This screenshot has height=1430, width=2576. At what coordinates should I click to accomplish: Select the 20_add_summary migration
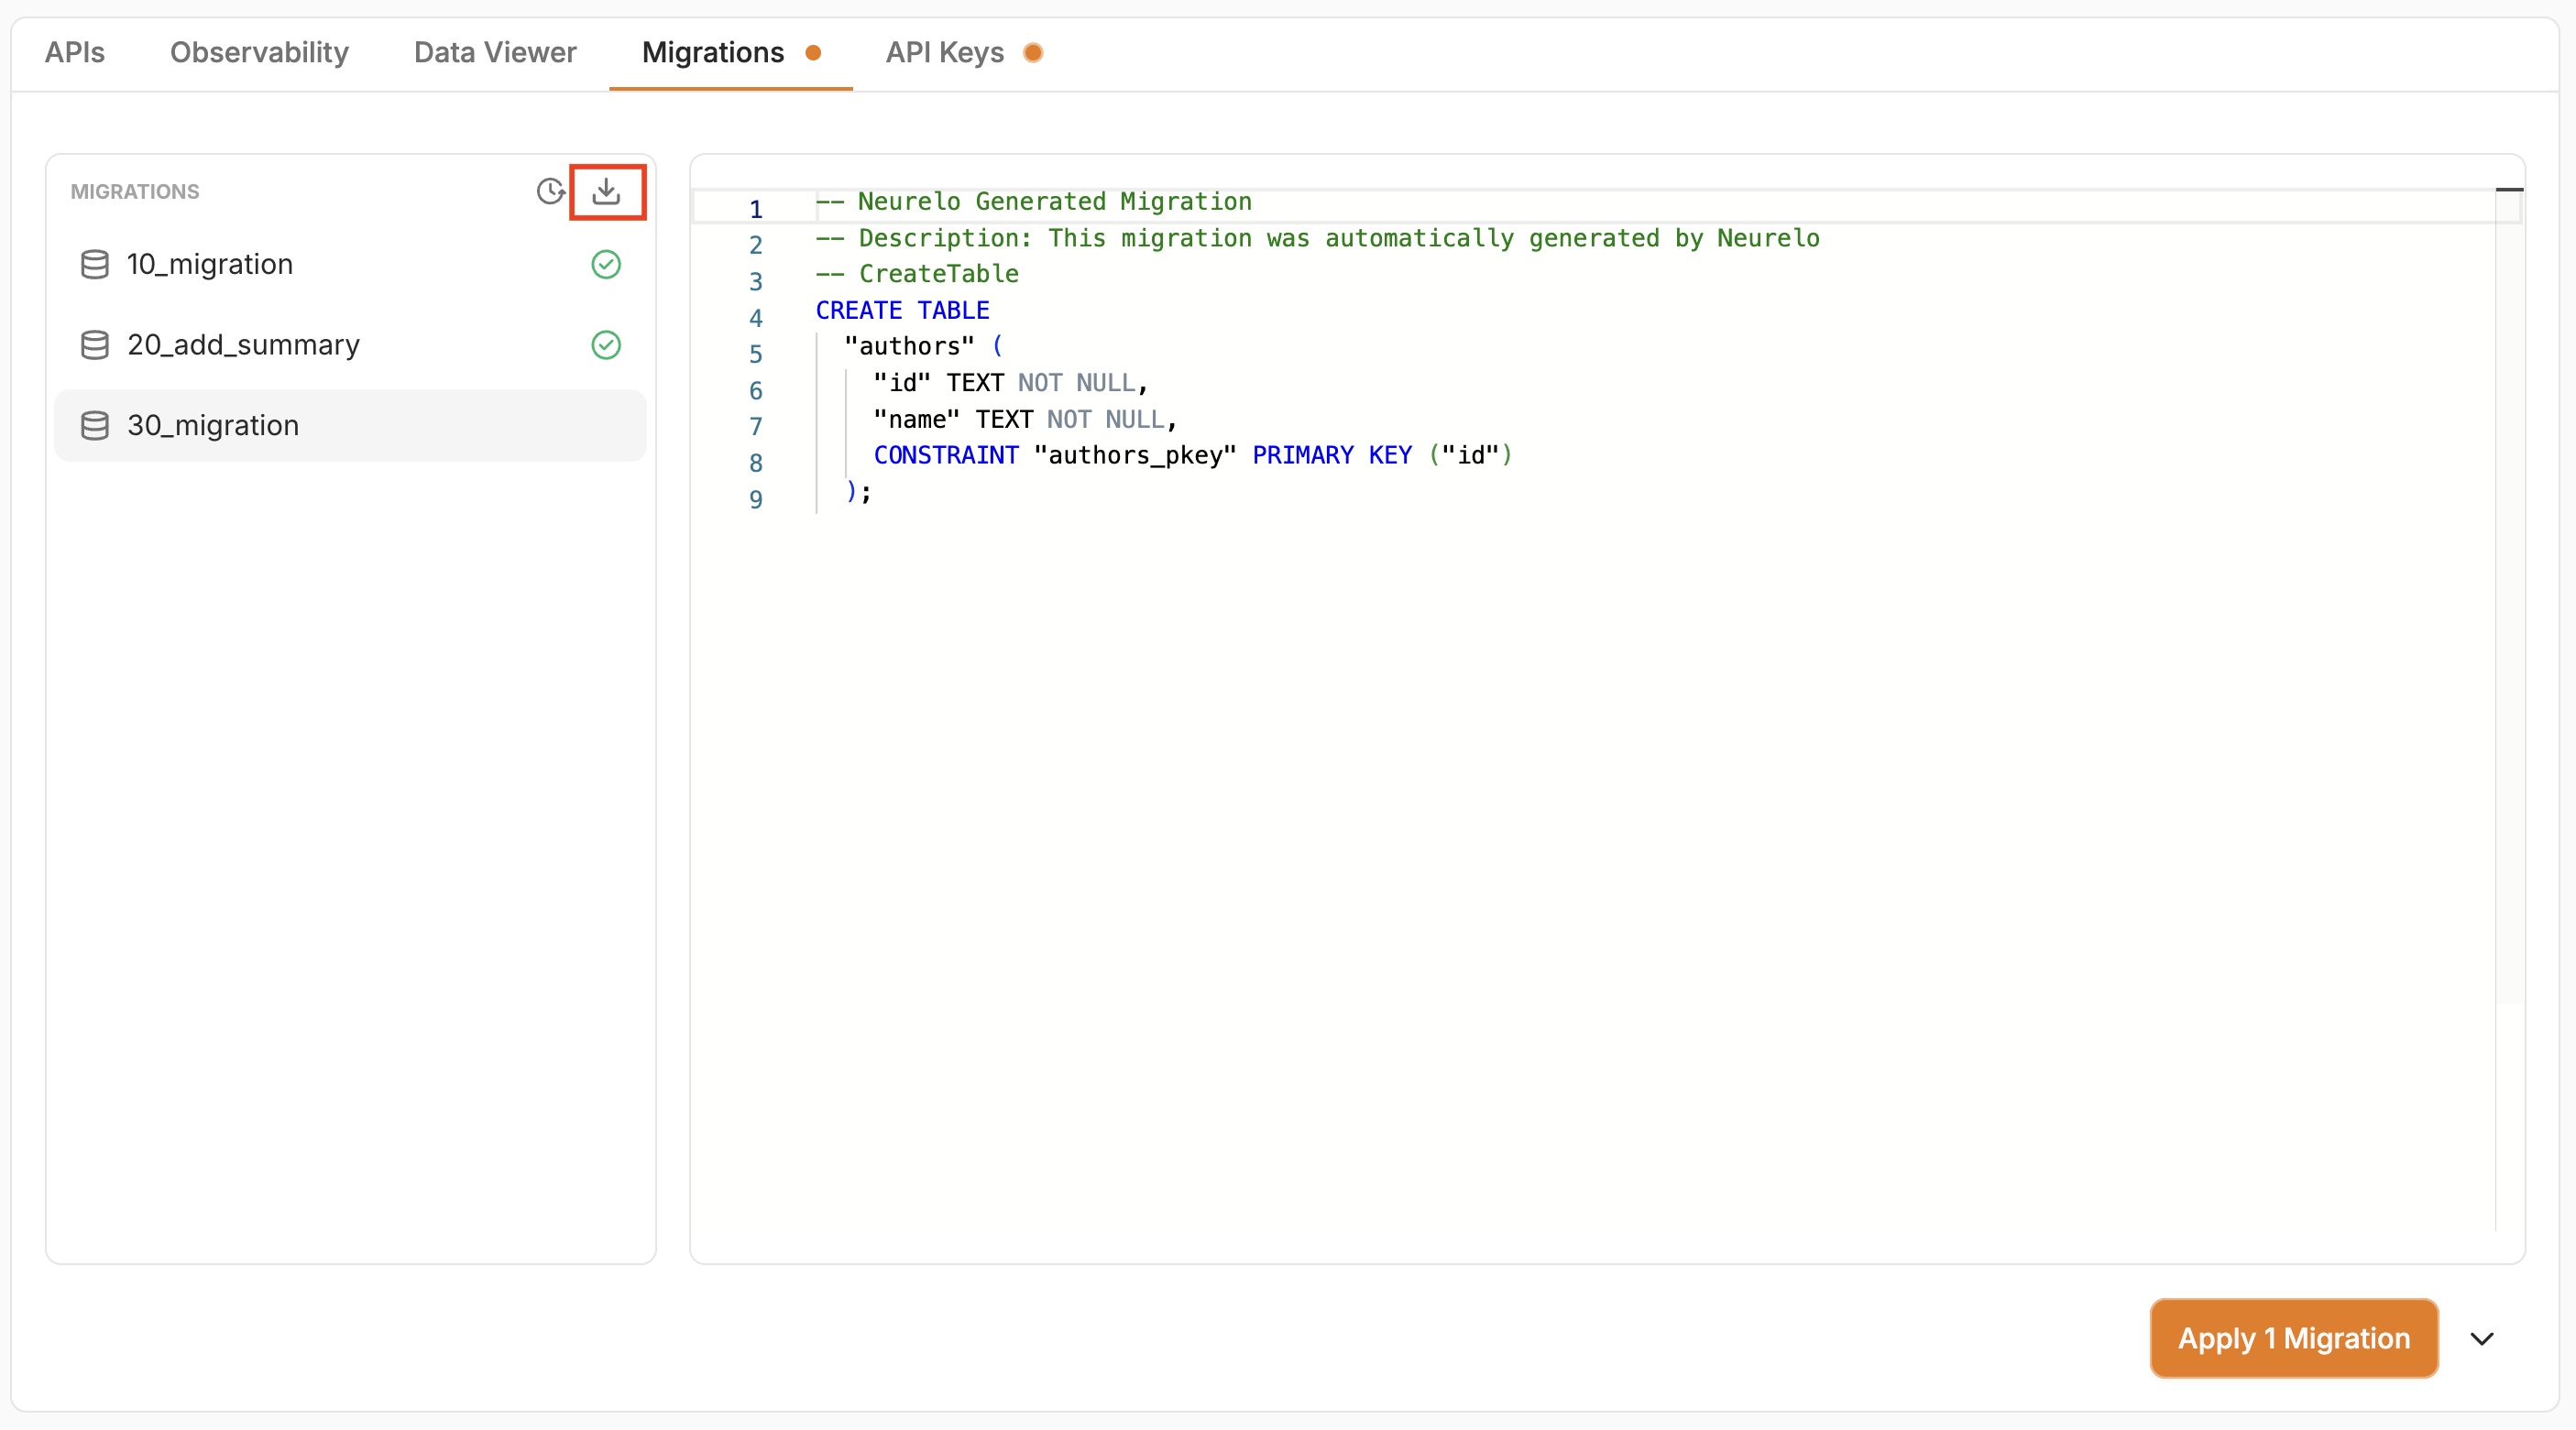point(243,345)
